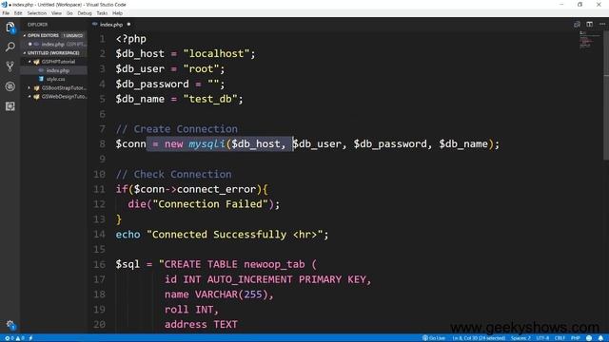Open the Extensions view in the activity bar
The image size is (609, 342).
10,106
